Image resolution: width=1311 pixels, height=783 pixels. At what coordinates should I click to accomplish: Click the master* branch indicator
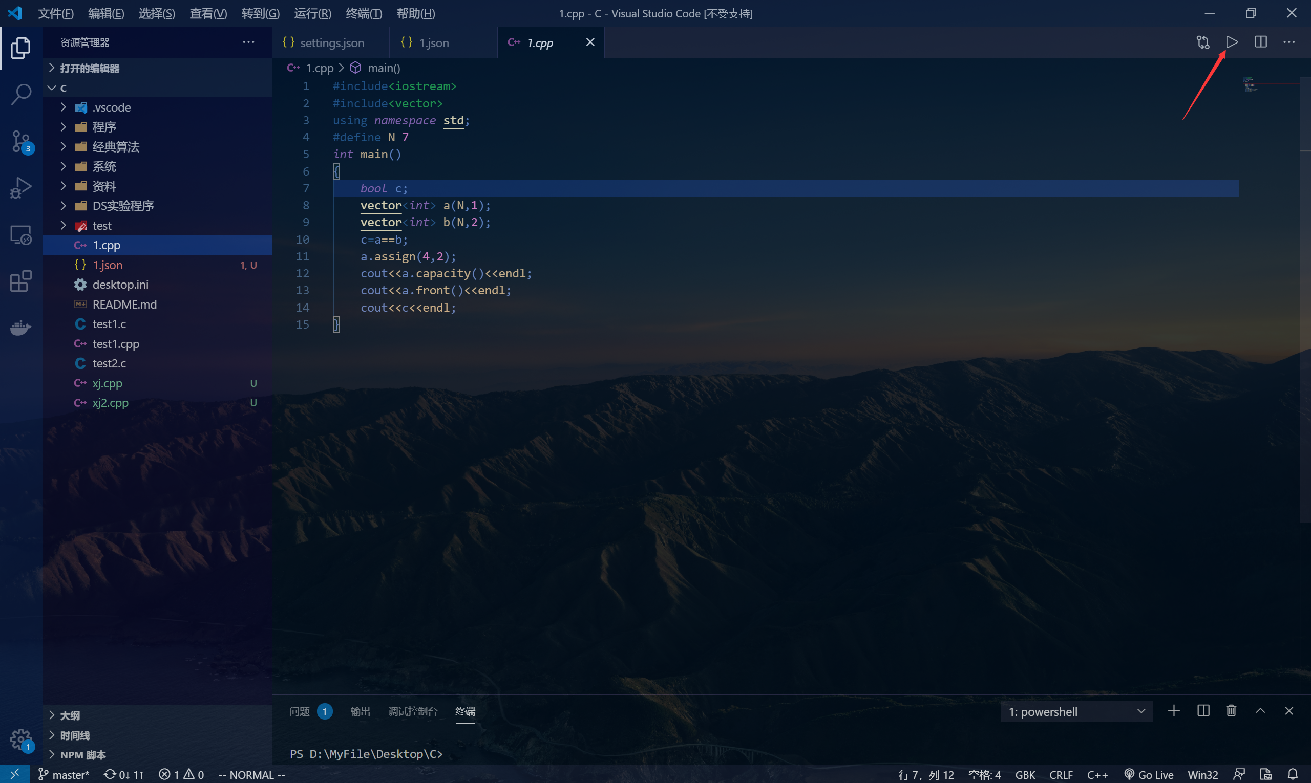(x=64, y=775)
